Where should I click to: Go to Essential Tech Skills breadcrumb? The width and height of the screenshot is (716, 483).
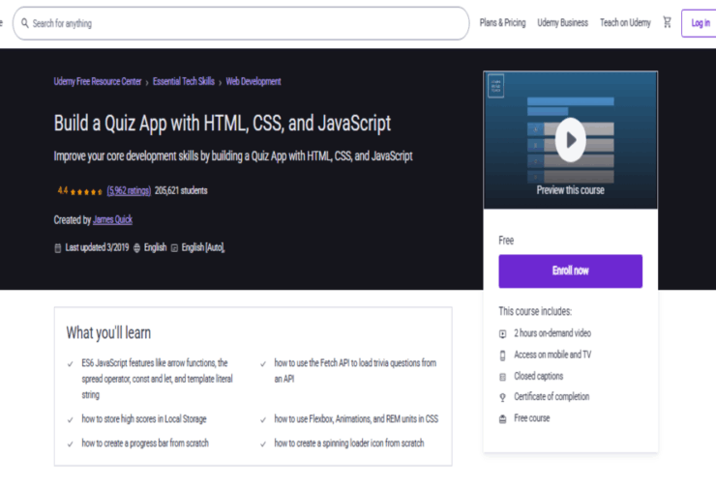click(184, 81)
